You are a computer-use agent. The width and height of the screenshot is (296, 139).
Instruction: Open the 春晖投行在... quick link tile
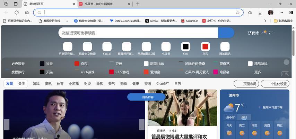pos(127,49)
